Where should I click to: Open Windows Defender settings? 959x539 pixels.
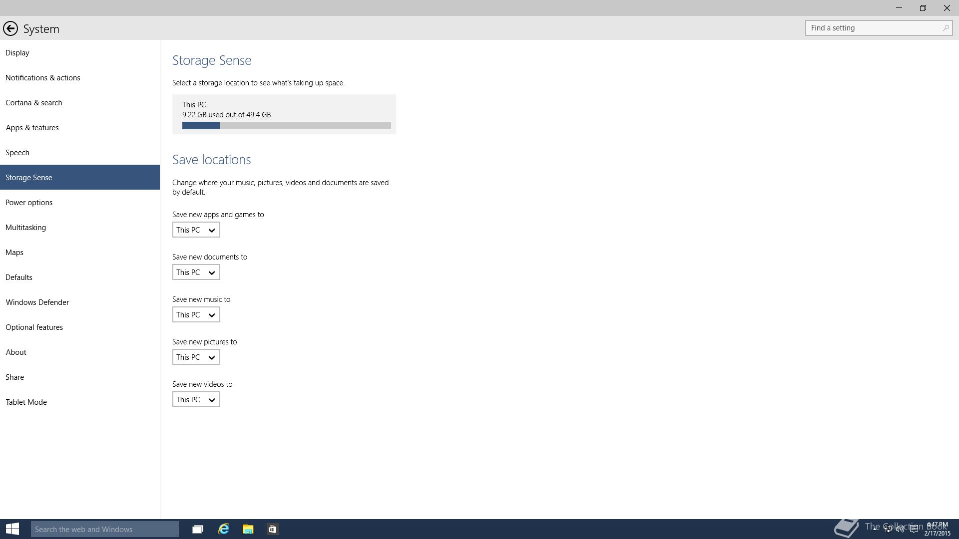80,302
